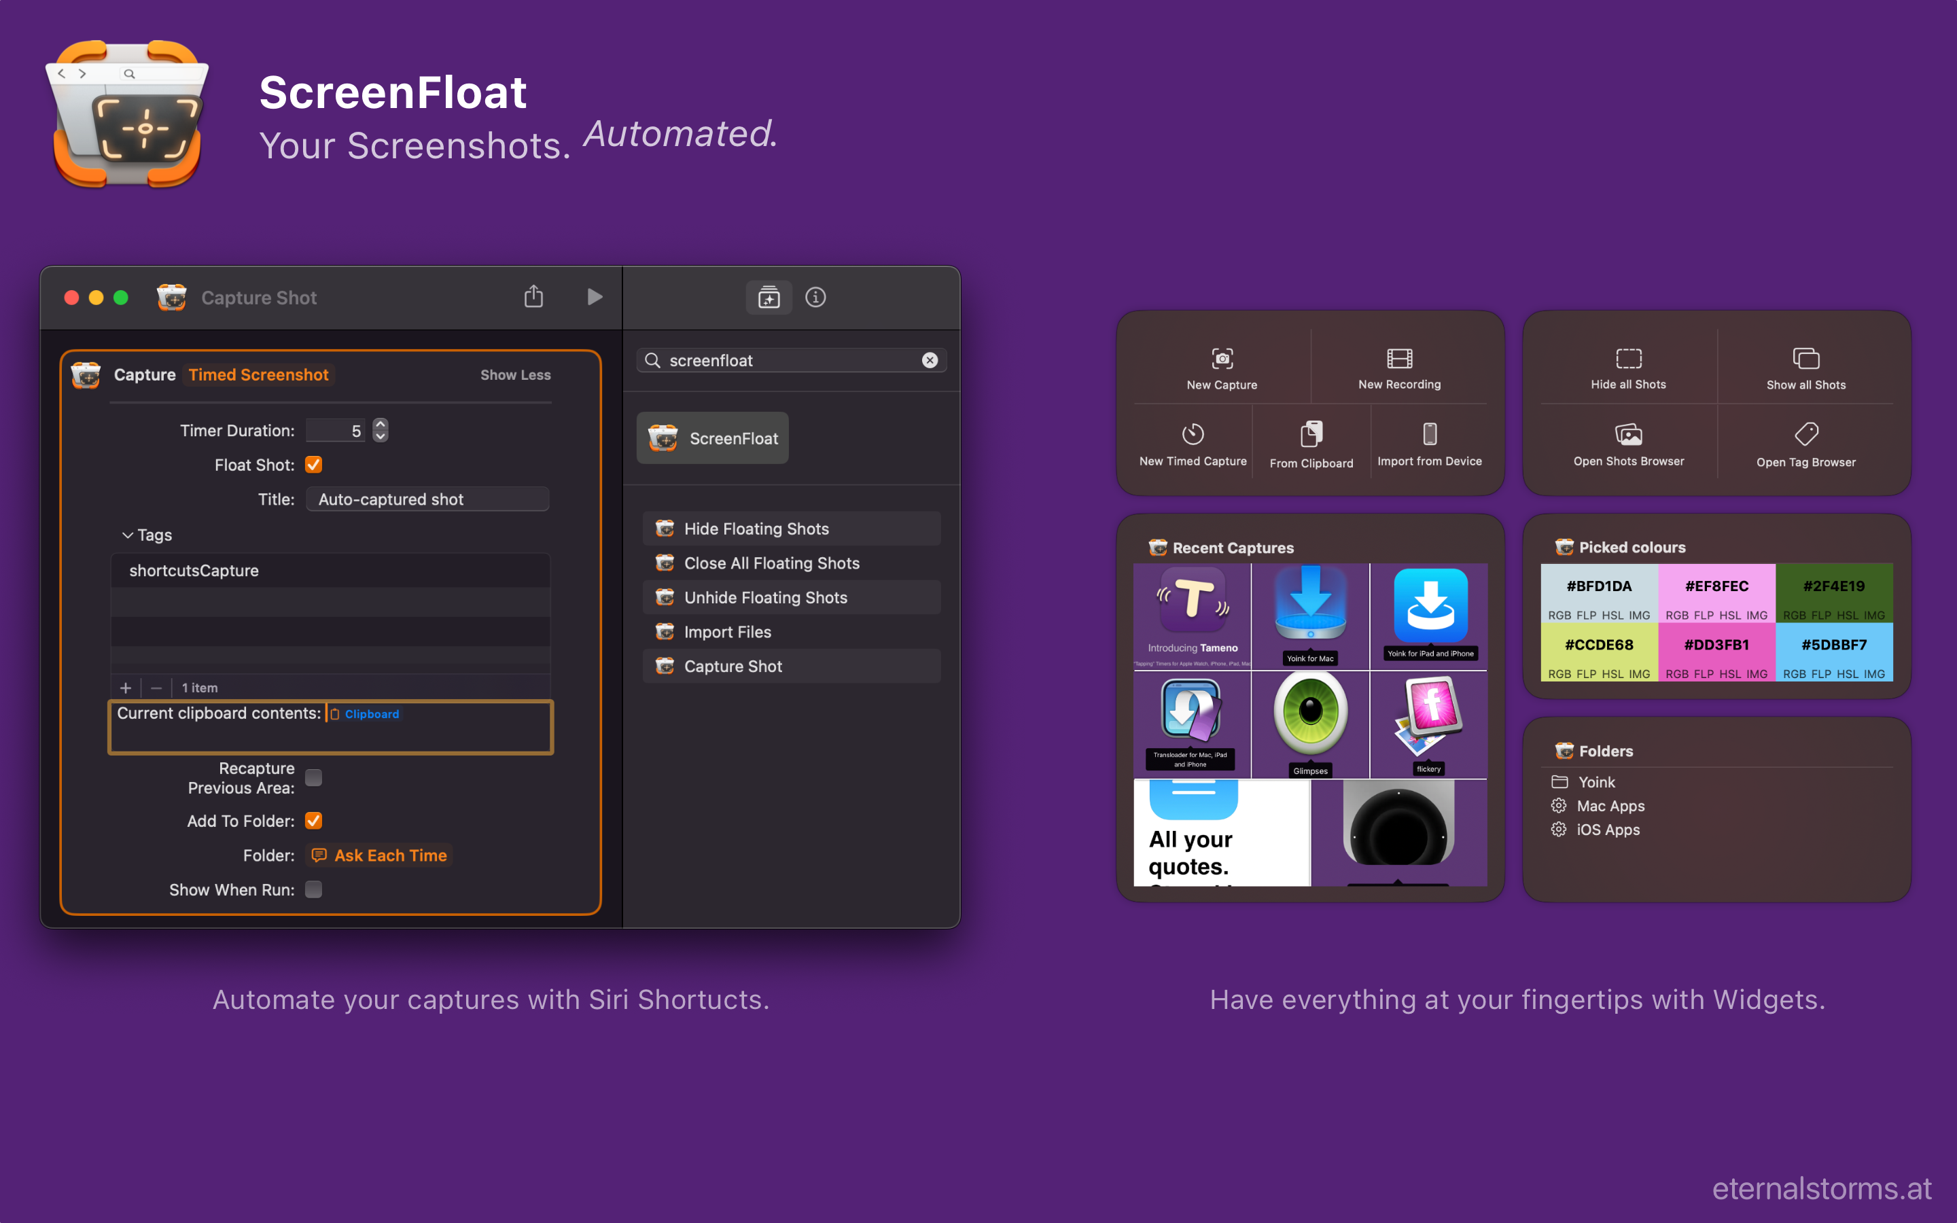Open the iOS Apps smart folder
This screenshot has height=1223, width=1957.
tap(1595, 829)
